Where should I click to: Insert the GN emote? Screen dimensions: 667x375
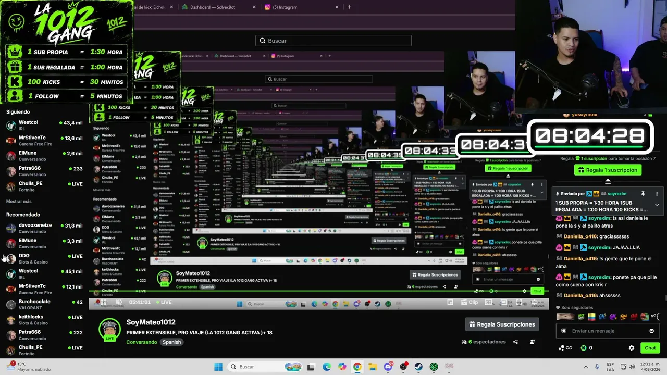[602, 316]
